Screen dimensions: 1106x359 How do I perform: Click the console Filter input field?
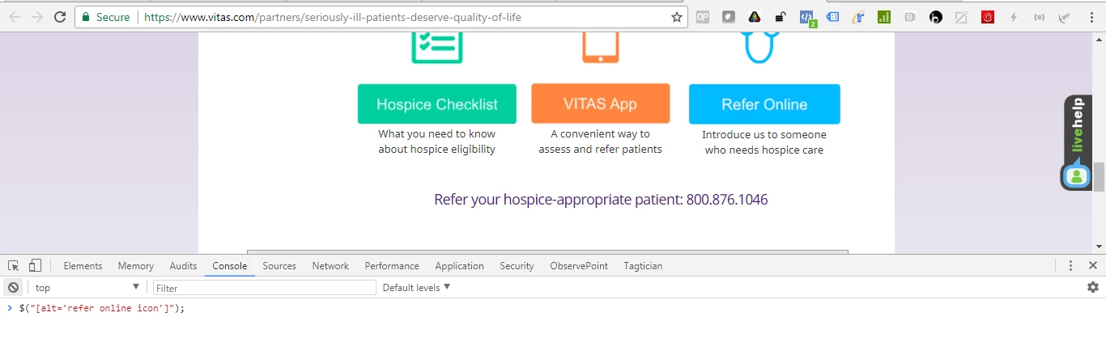click(265, 287)
